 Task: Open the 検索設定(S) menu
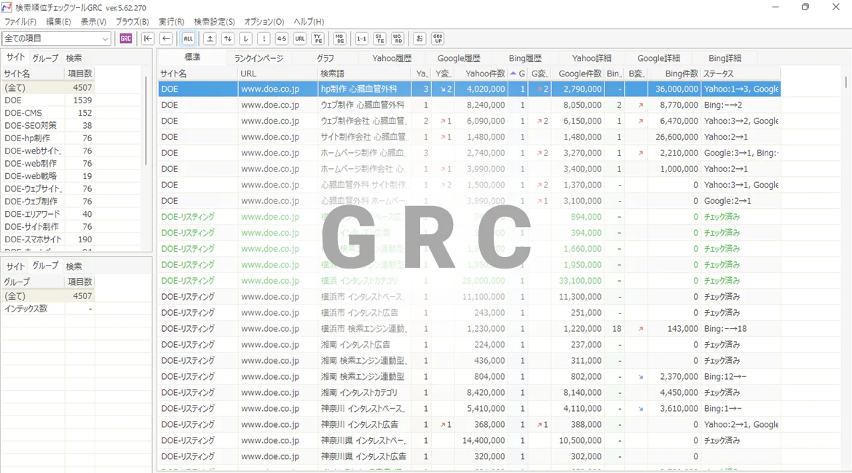[214, 22]
